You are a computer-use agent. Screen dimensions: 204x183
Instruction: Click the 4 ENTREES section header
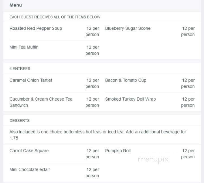[x=20, y=69]
